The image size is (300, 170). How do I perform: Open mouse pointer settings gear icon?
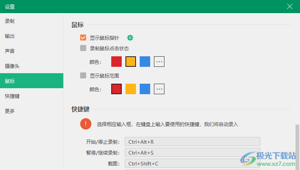[130, 38]
